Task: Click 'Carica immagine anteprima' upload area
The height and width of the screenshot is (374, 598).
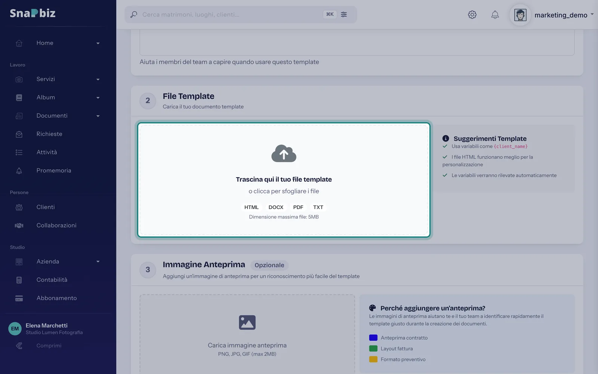Action: click(247, 334)
